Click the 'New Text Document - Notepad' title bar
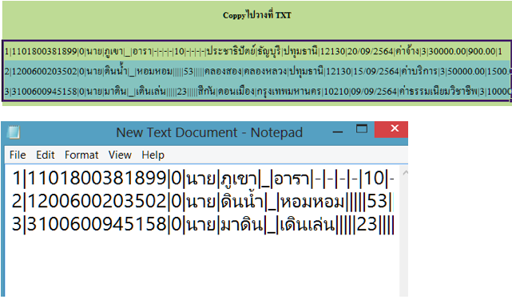512x307 pixels. (x=209, y=132)
